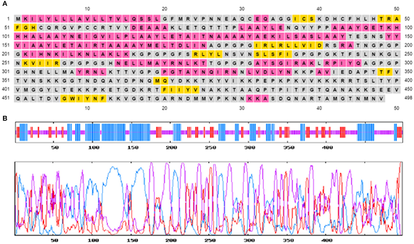Click the yellow V residue in row 401
The height and width of the screenshot is (244, 414).
(196, 89)
